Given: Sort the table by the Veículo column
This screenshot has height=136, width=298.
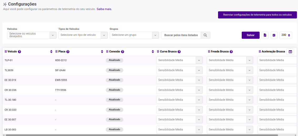Looking at the screenshot, I should tap(51, 52).
